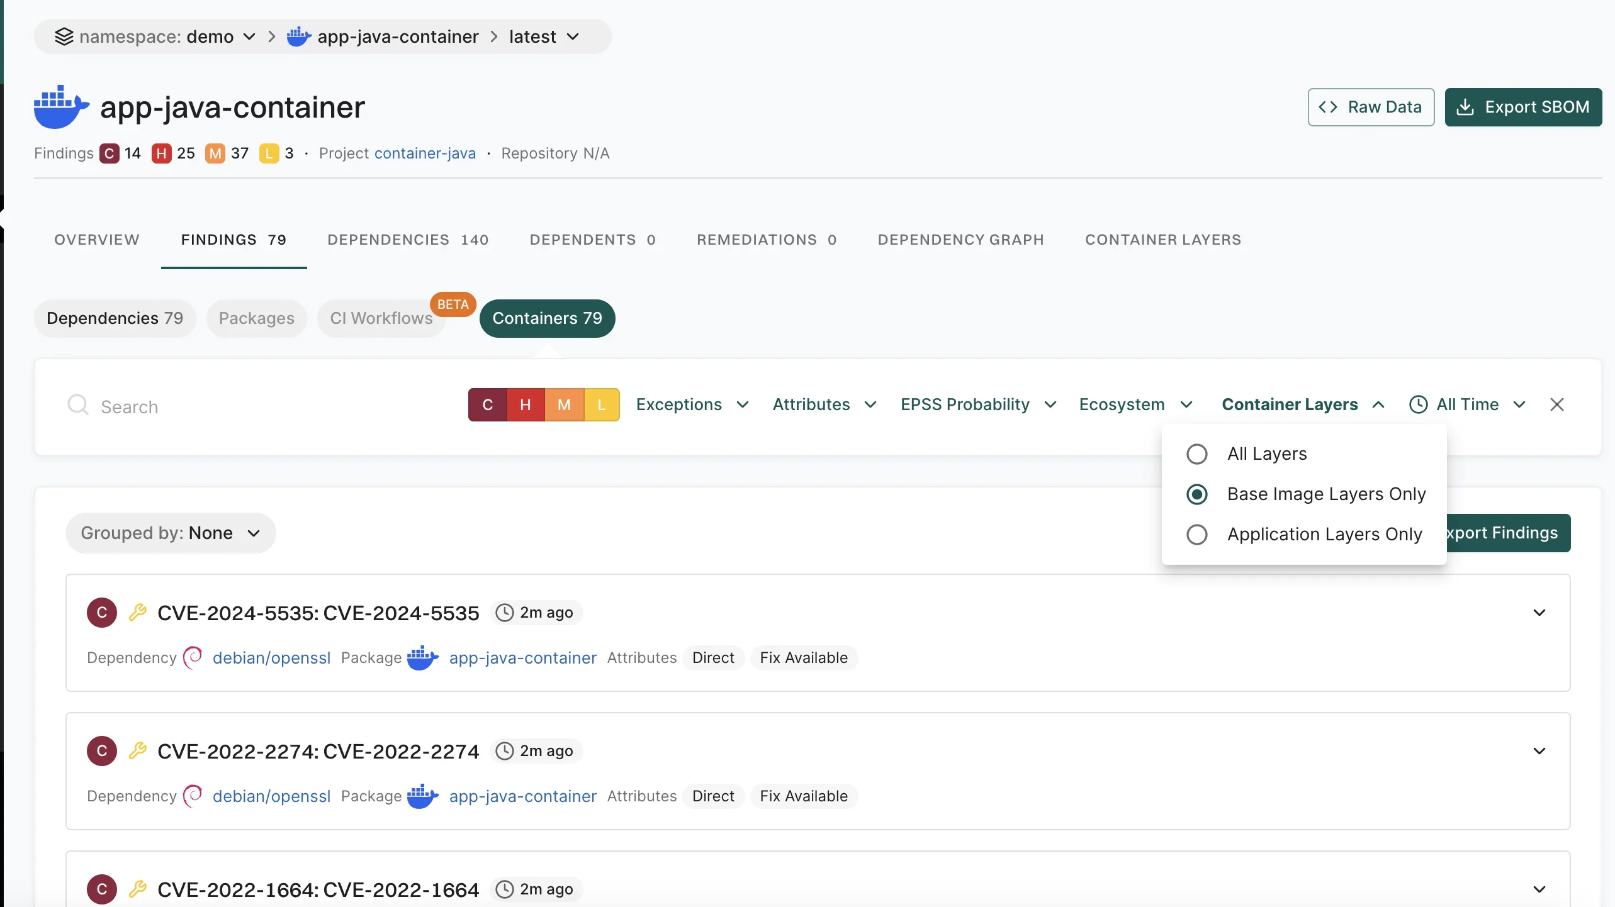Viewport: 1615px width, 907px height.
Task: Expand the CVE-2024-5535 finding chevron
Action: 1539,613
